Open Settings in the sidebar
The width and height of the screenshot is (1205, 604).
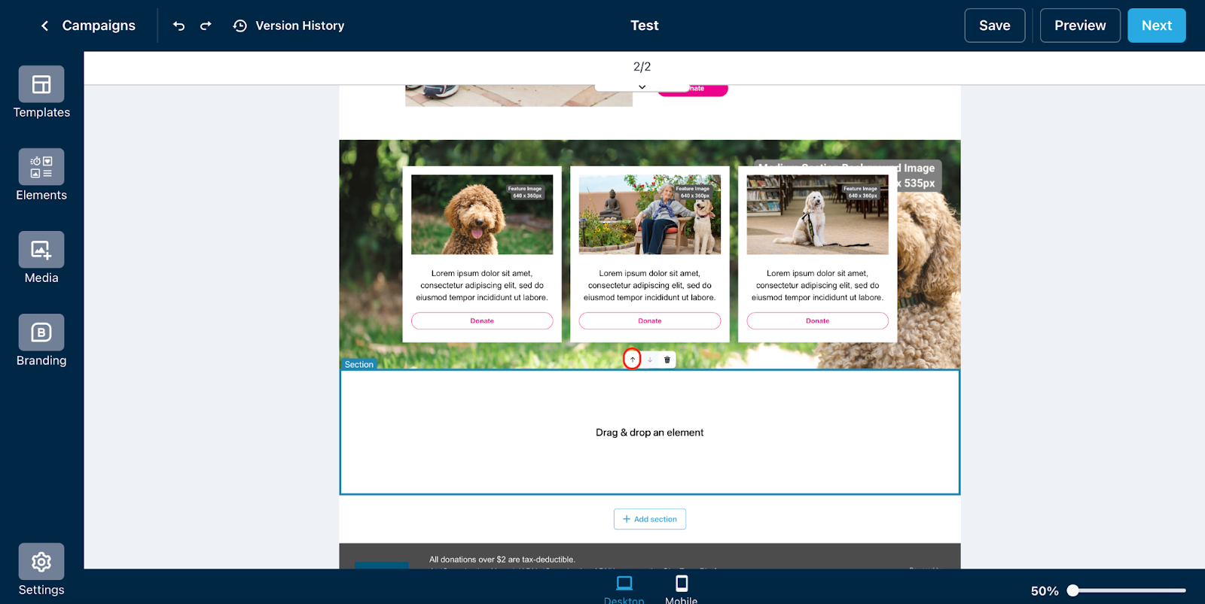[x=41, y=570]
